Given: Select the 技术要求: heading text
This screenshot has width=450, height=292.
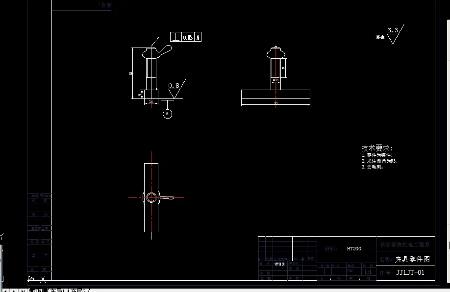Looking at the screenshot, I should (376, 148).
